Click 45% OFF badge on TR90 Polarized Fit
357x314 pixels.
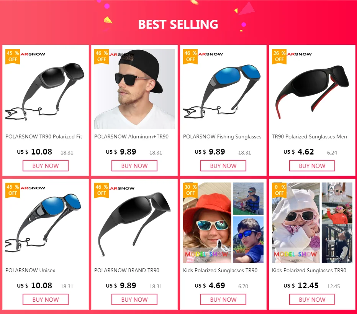13,56
